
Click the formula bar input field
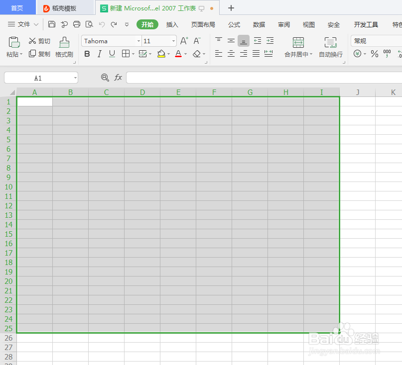click(264, 78)
